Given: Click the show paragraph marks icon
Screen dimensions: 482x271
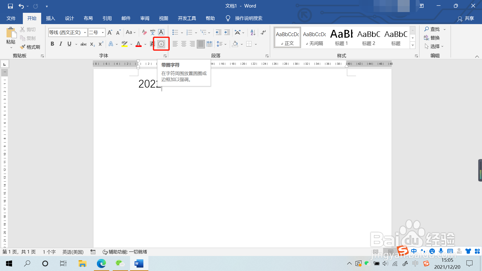Looking at the screenshot, I should [263, 32].
